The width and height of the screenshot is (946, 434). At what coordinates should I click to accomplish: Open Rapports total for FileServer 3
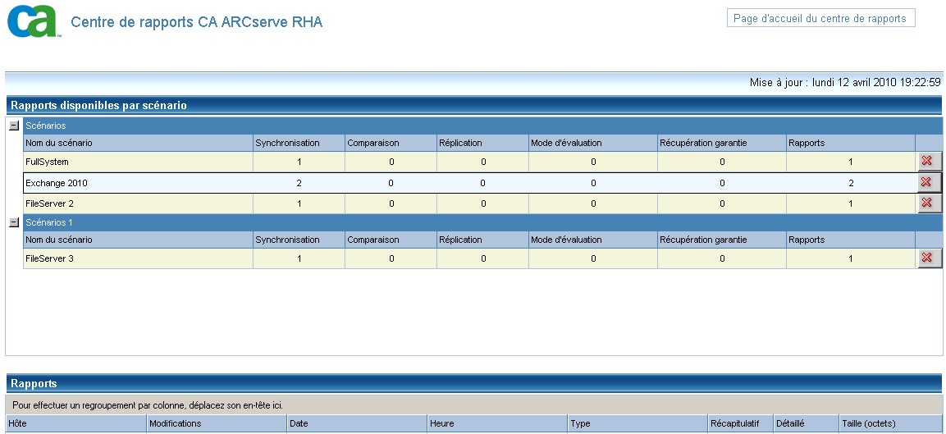[x=851, y=258]
